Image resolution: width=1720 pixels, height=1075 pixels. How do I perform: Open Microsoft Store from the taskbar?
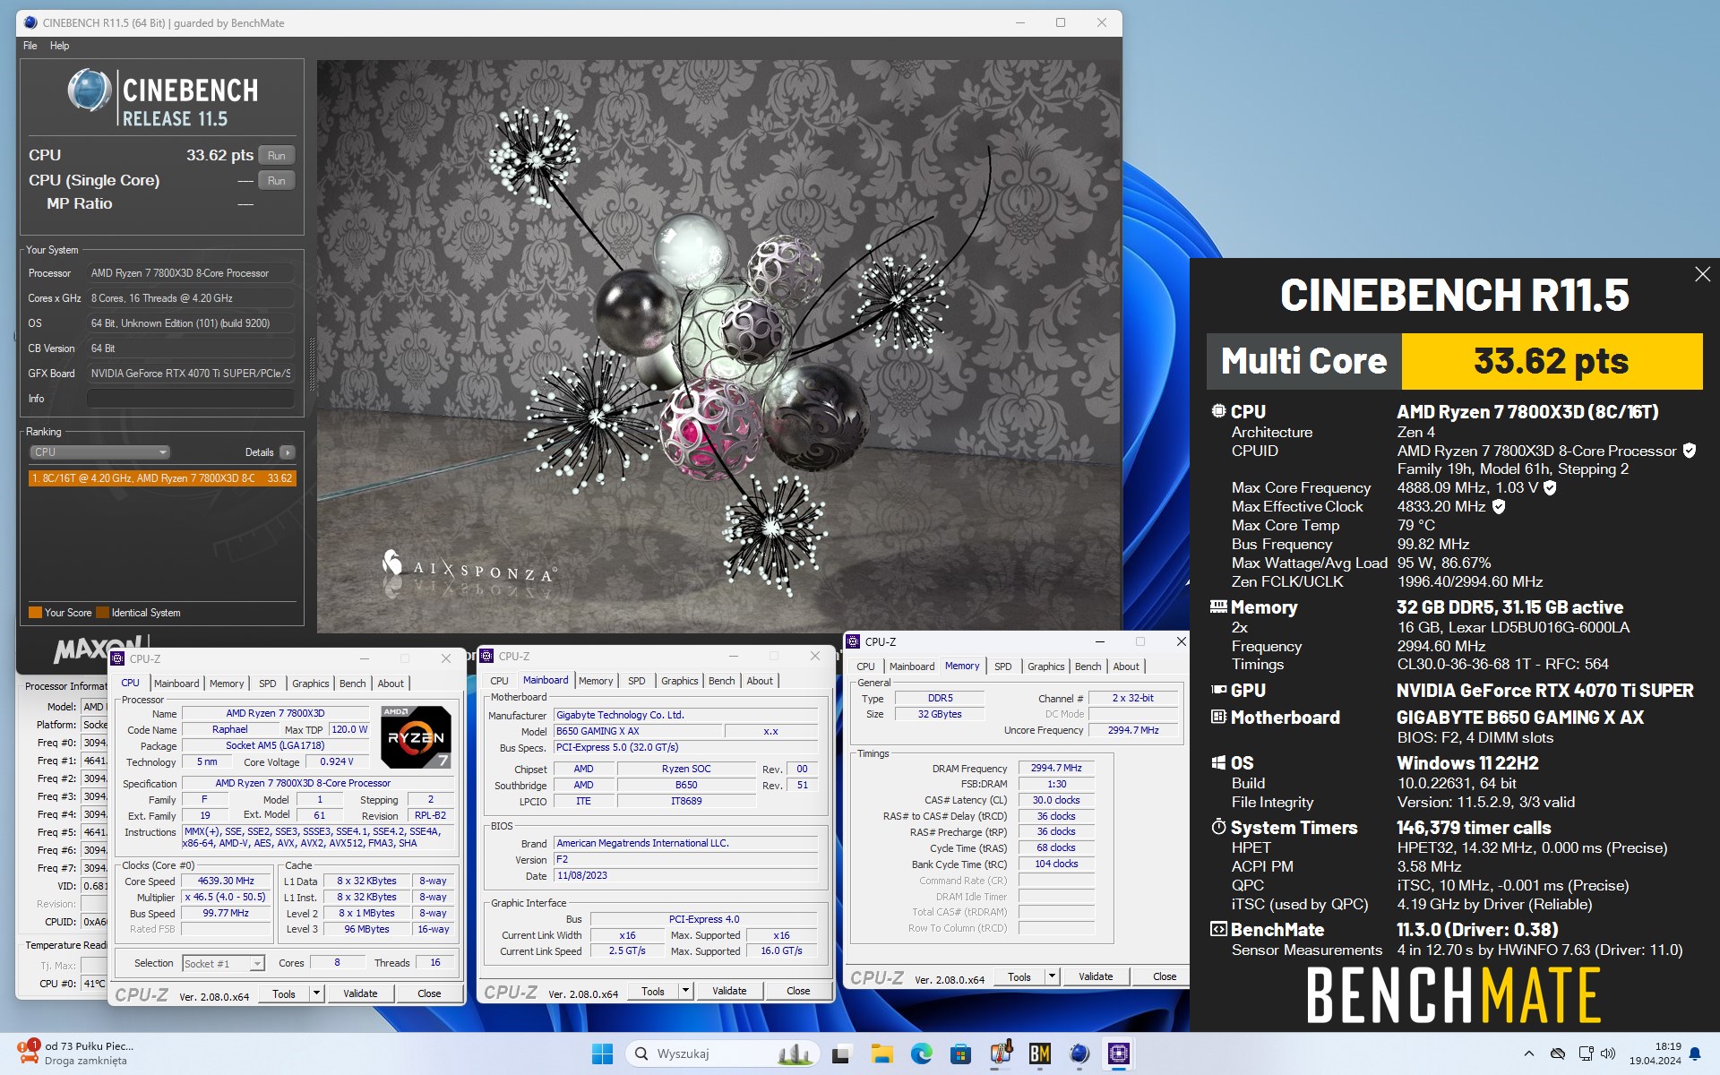tap(960, 1053)
